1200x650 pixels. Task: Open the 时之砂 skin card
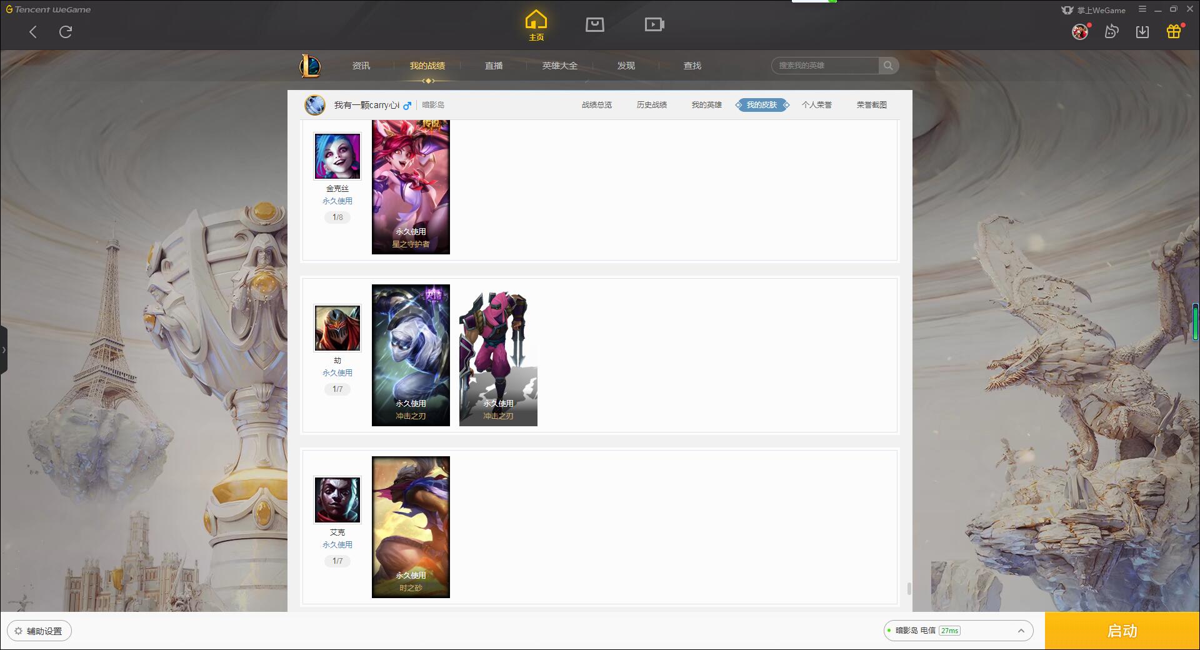coord(411,527)
